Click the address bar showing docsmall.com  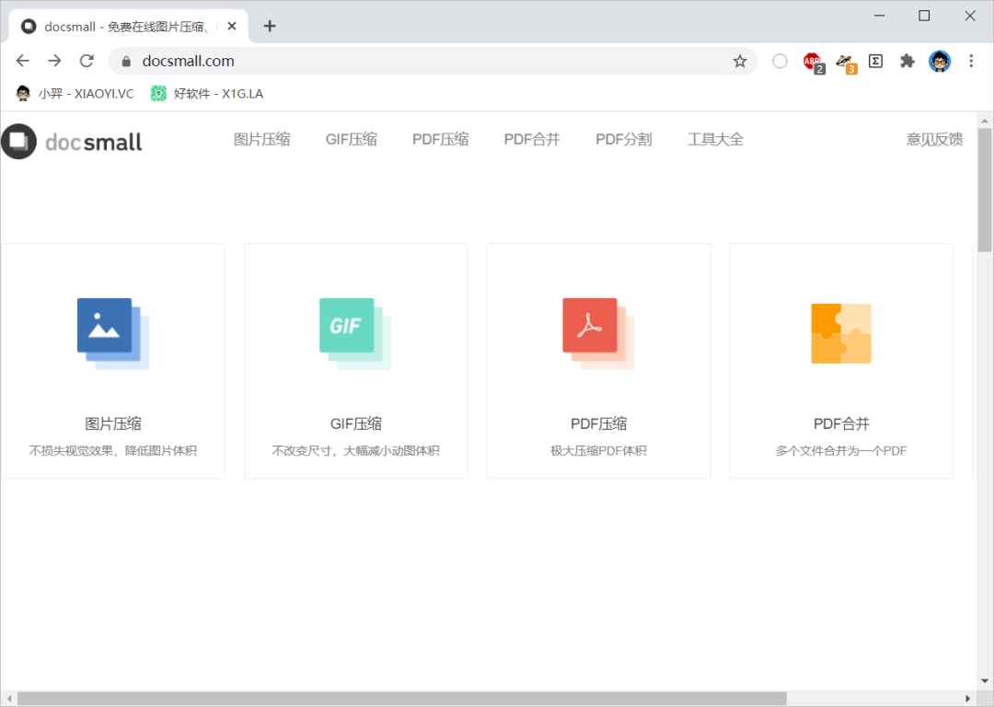[414, 61]
